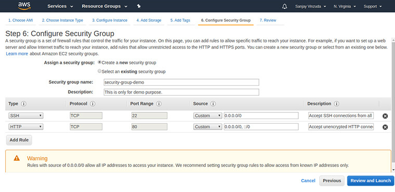Click the AWS logo
The height and width of the screenshot is (192, 395).
pyautogui.click(x=24, y=6)
